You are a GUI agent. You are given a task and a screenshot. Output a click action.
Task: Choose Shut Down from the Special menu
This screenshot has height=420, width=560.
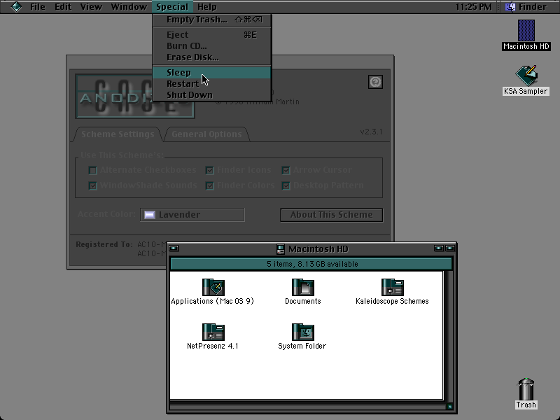pyautogui.click(x=212, y=95)
